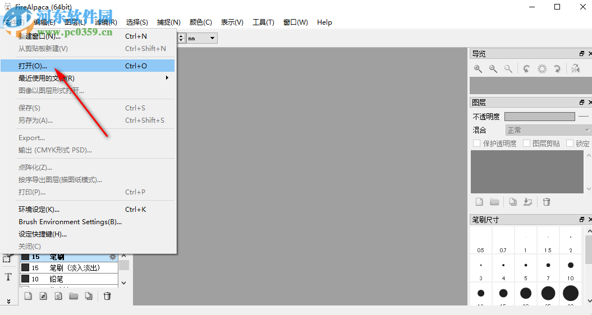This screenshot has width=592, height=315.
Task: Select brush size 1.5
Action: 548,240
